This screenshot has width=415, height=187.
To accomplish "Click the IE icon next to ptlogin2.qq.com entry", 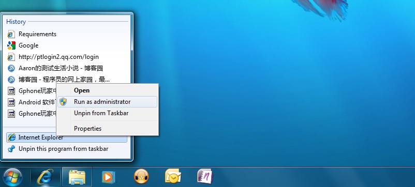I will click(x=11, y=57).
